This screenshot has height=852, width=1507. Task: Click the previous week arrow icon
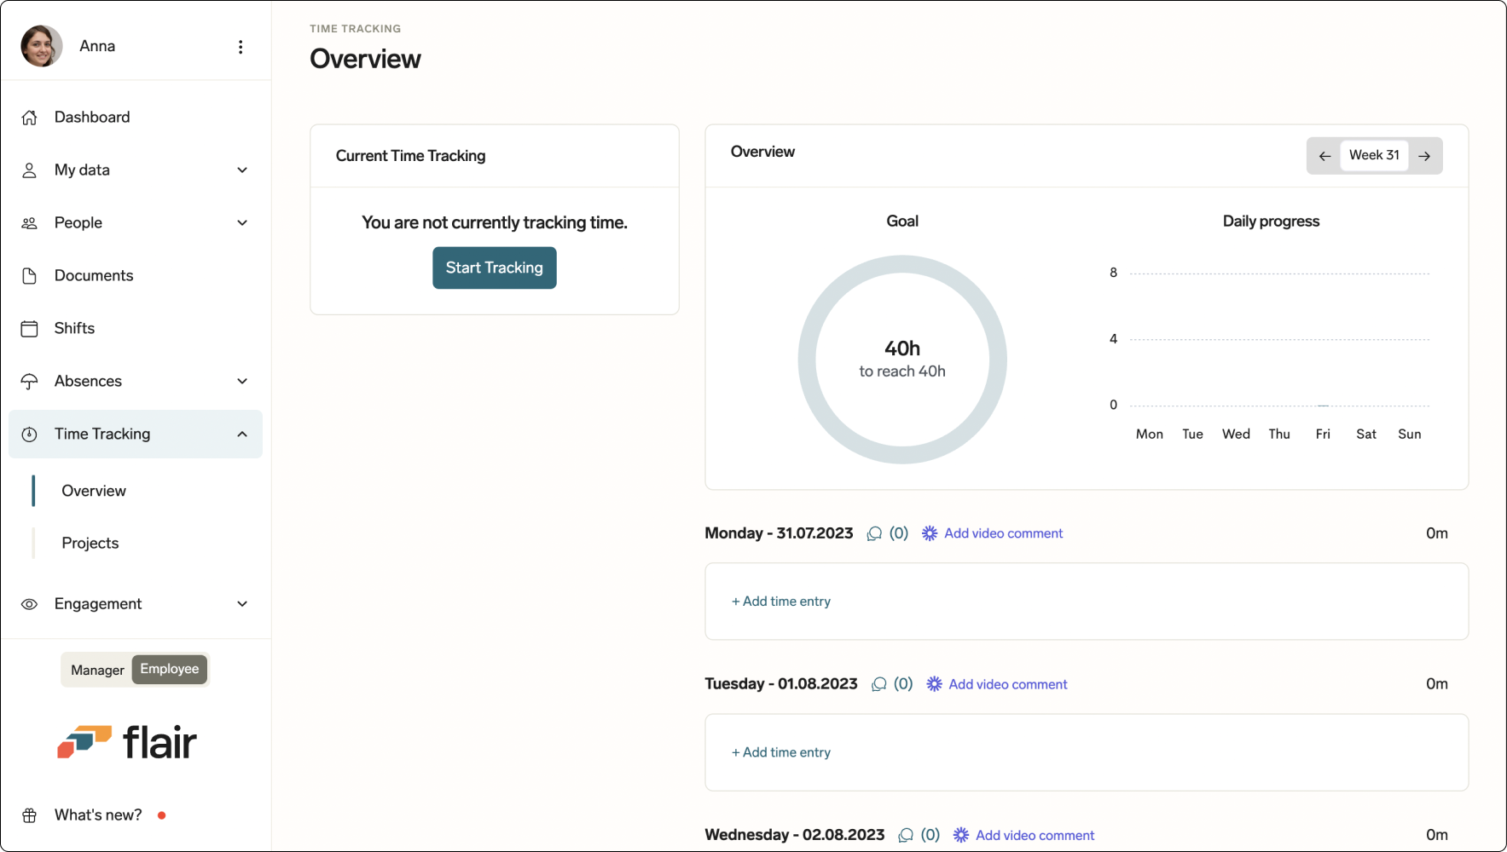pyautogui.click(x=1324, y=156)
